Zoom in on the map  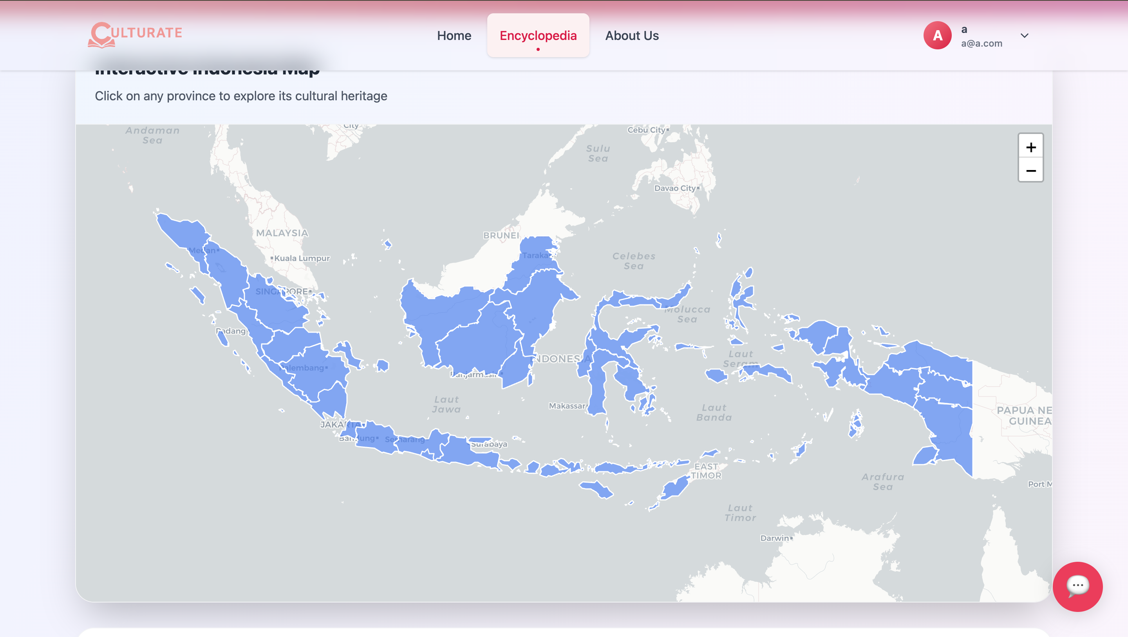1030,147
